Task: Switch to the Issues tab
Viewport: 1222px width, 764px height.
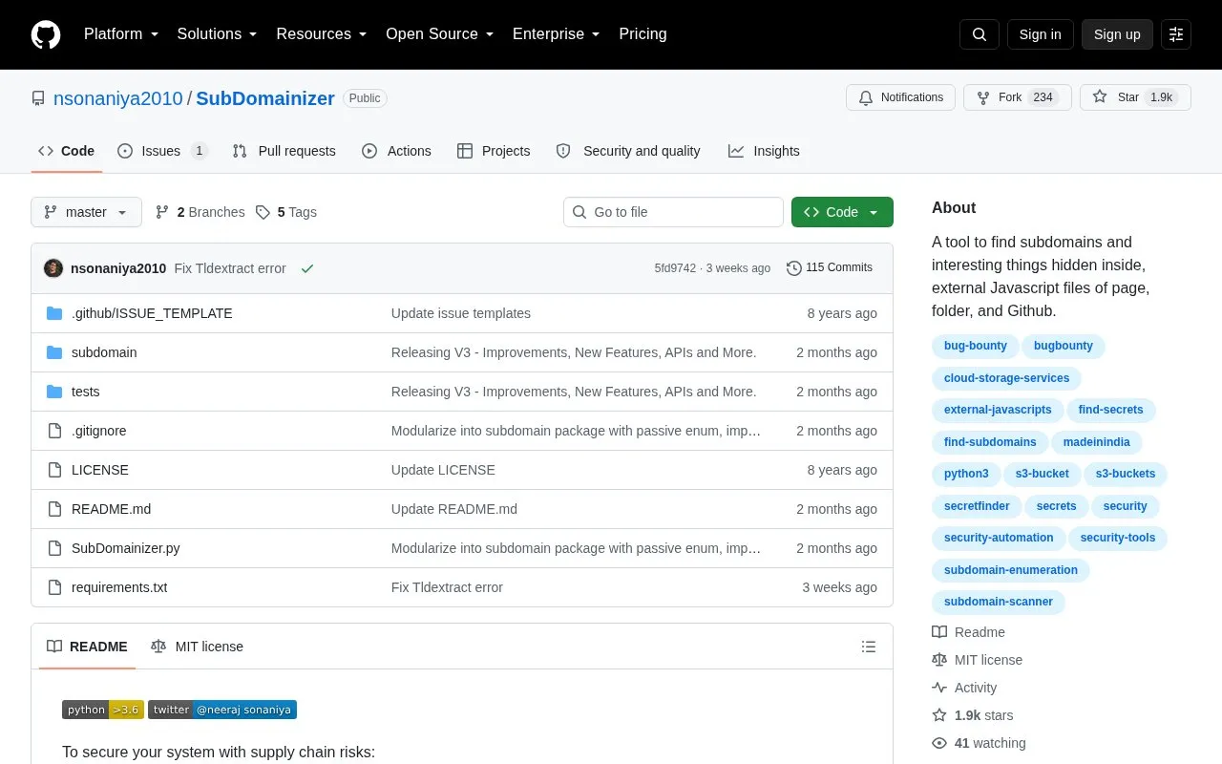Action: (162, 151)
